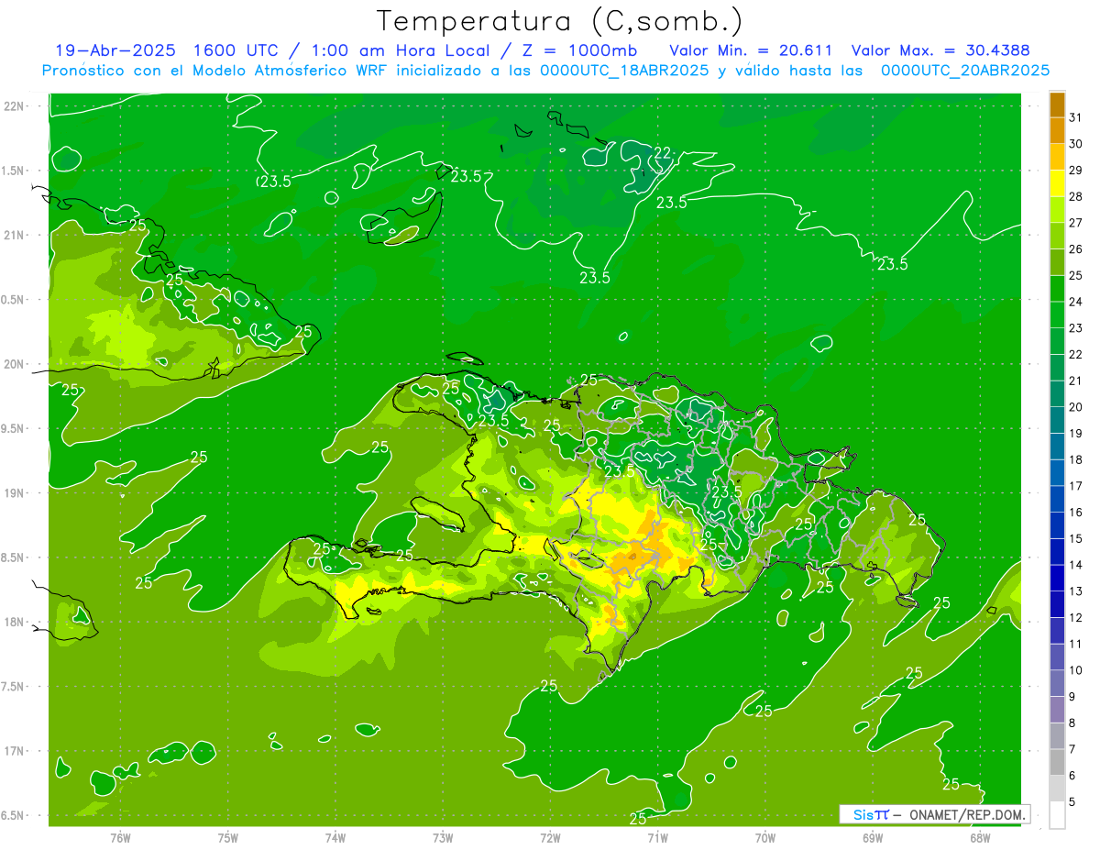Click the 75W longitude axis label
Viewport: 1100px width, 850px height.
(227, 838)
